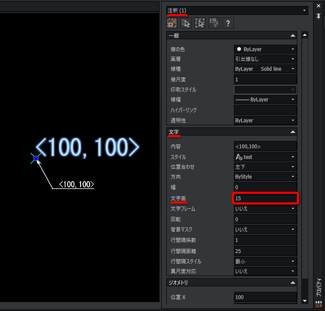Open the 異尺度対応 いいえ dropdown
The width and height of the screenshot is (325, 311).
[265, 271]
